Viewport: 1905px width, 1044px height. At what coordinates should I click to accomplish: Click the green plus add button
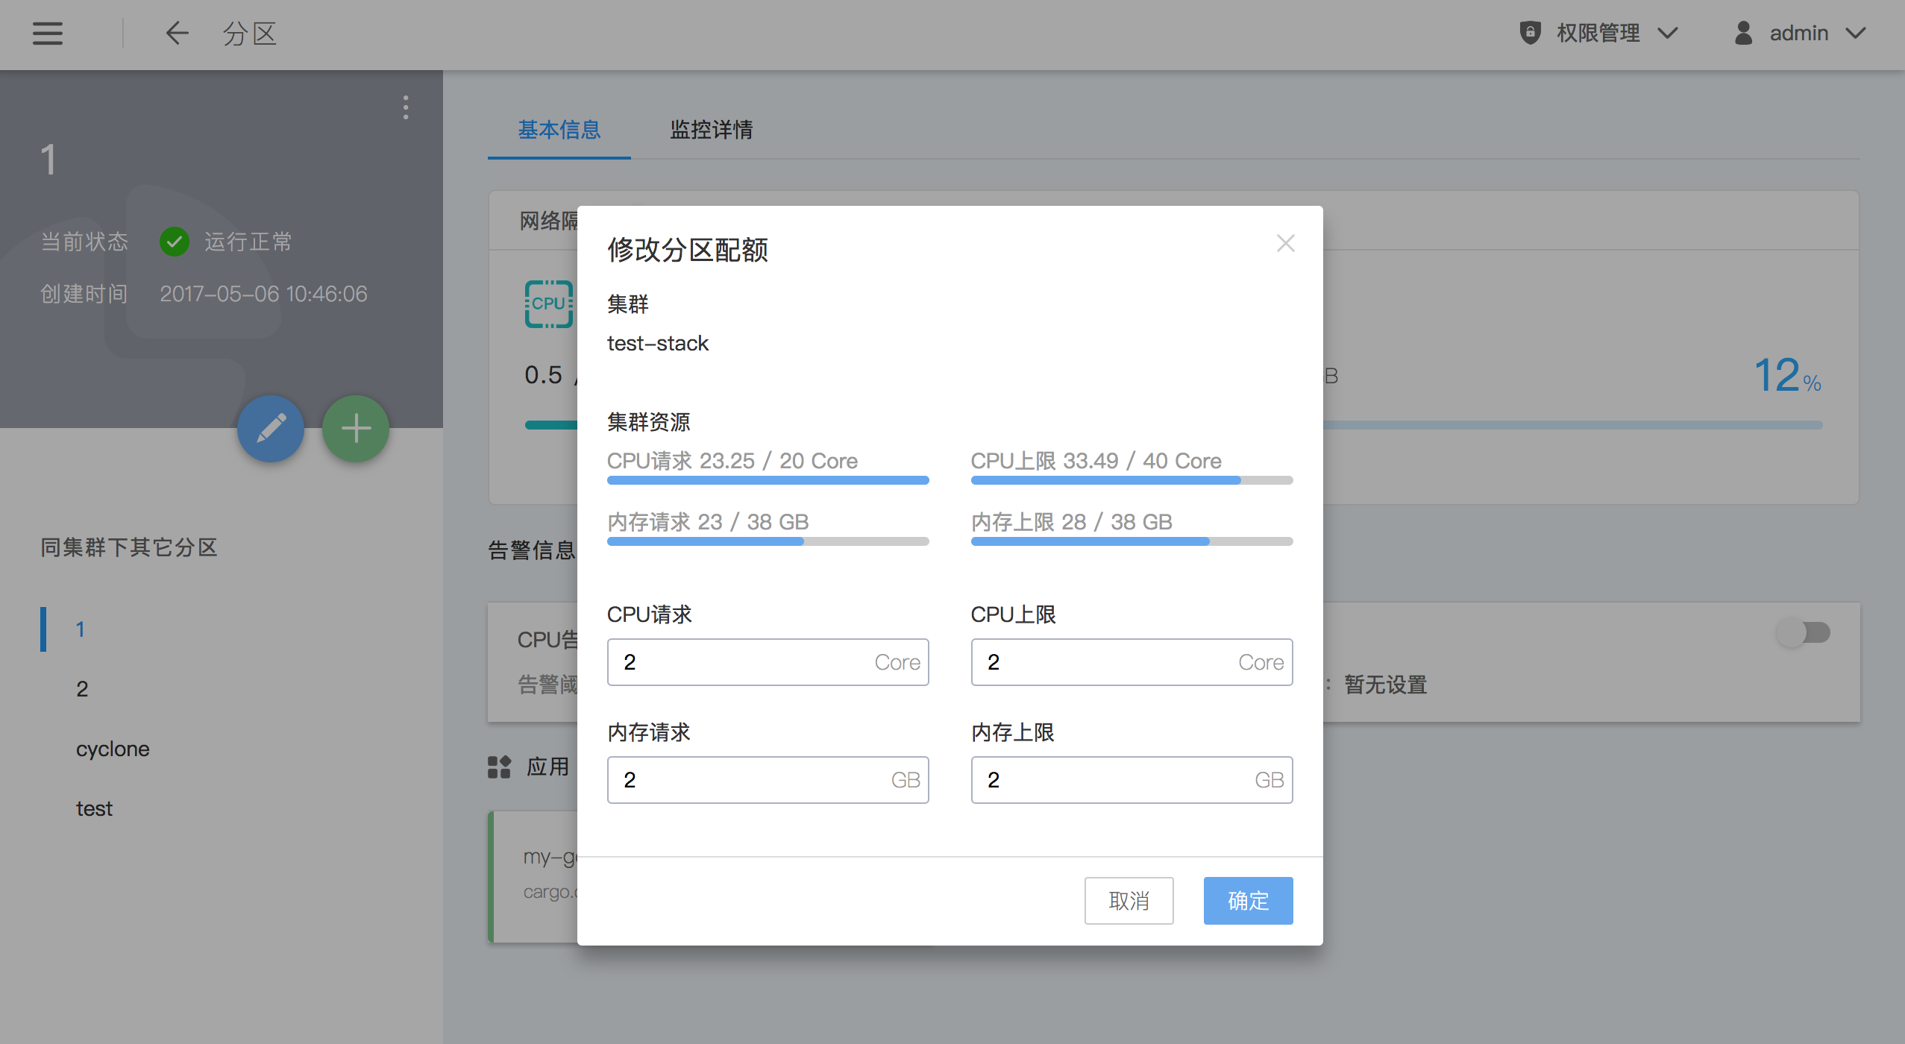point(356,429)
